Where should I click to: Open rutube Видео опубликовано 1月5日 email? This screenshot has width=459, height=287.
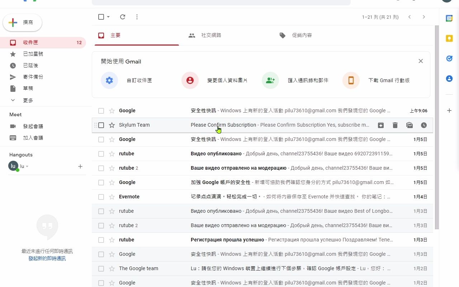coord(262,154)
